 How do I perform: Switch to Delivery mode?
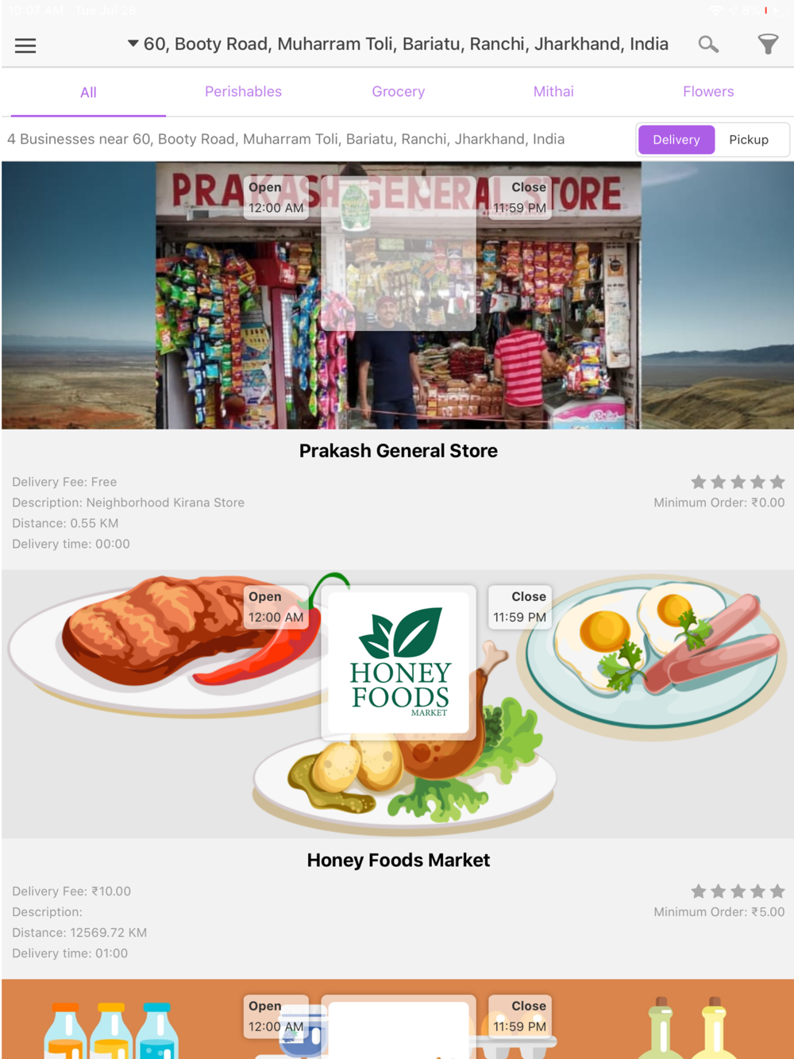pos(676,140)
